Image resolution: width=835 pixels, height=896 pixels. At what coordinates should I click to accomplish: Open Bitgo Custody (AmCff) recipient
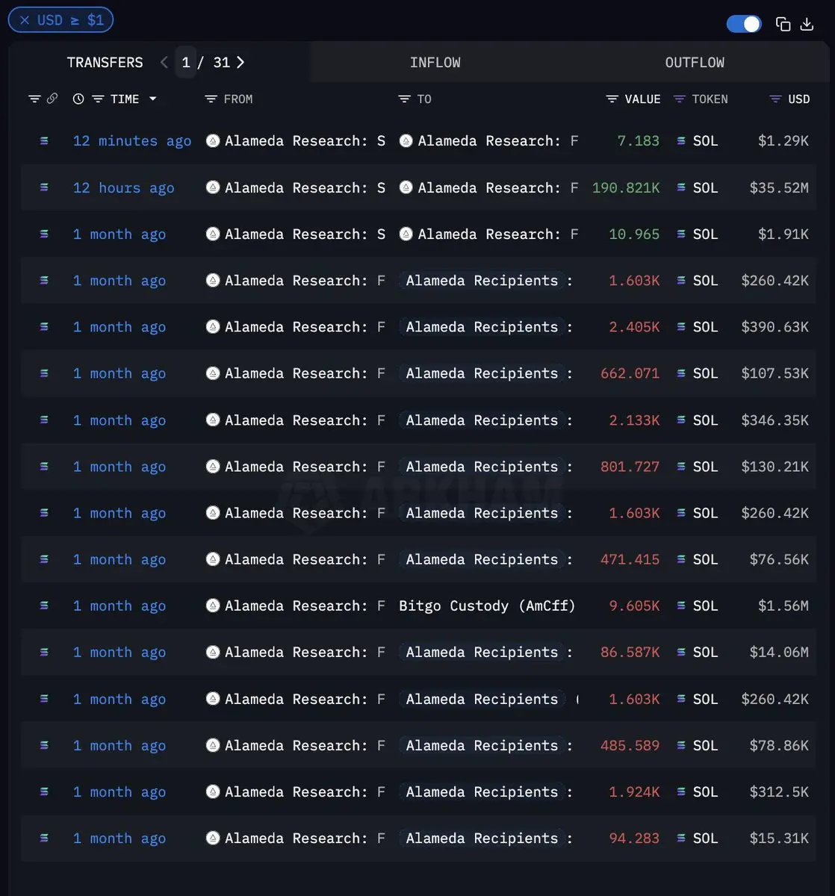point(487,606)
